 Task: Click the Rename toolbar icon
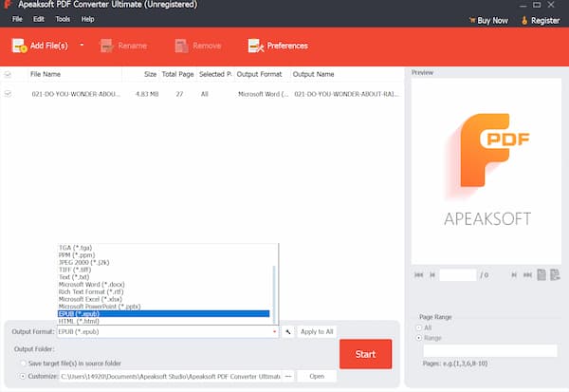click(106, 46)
